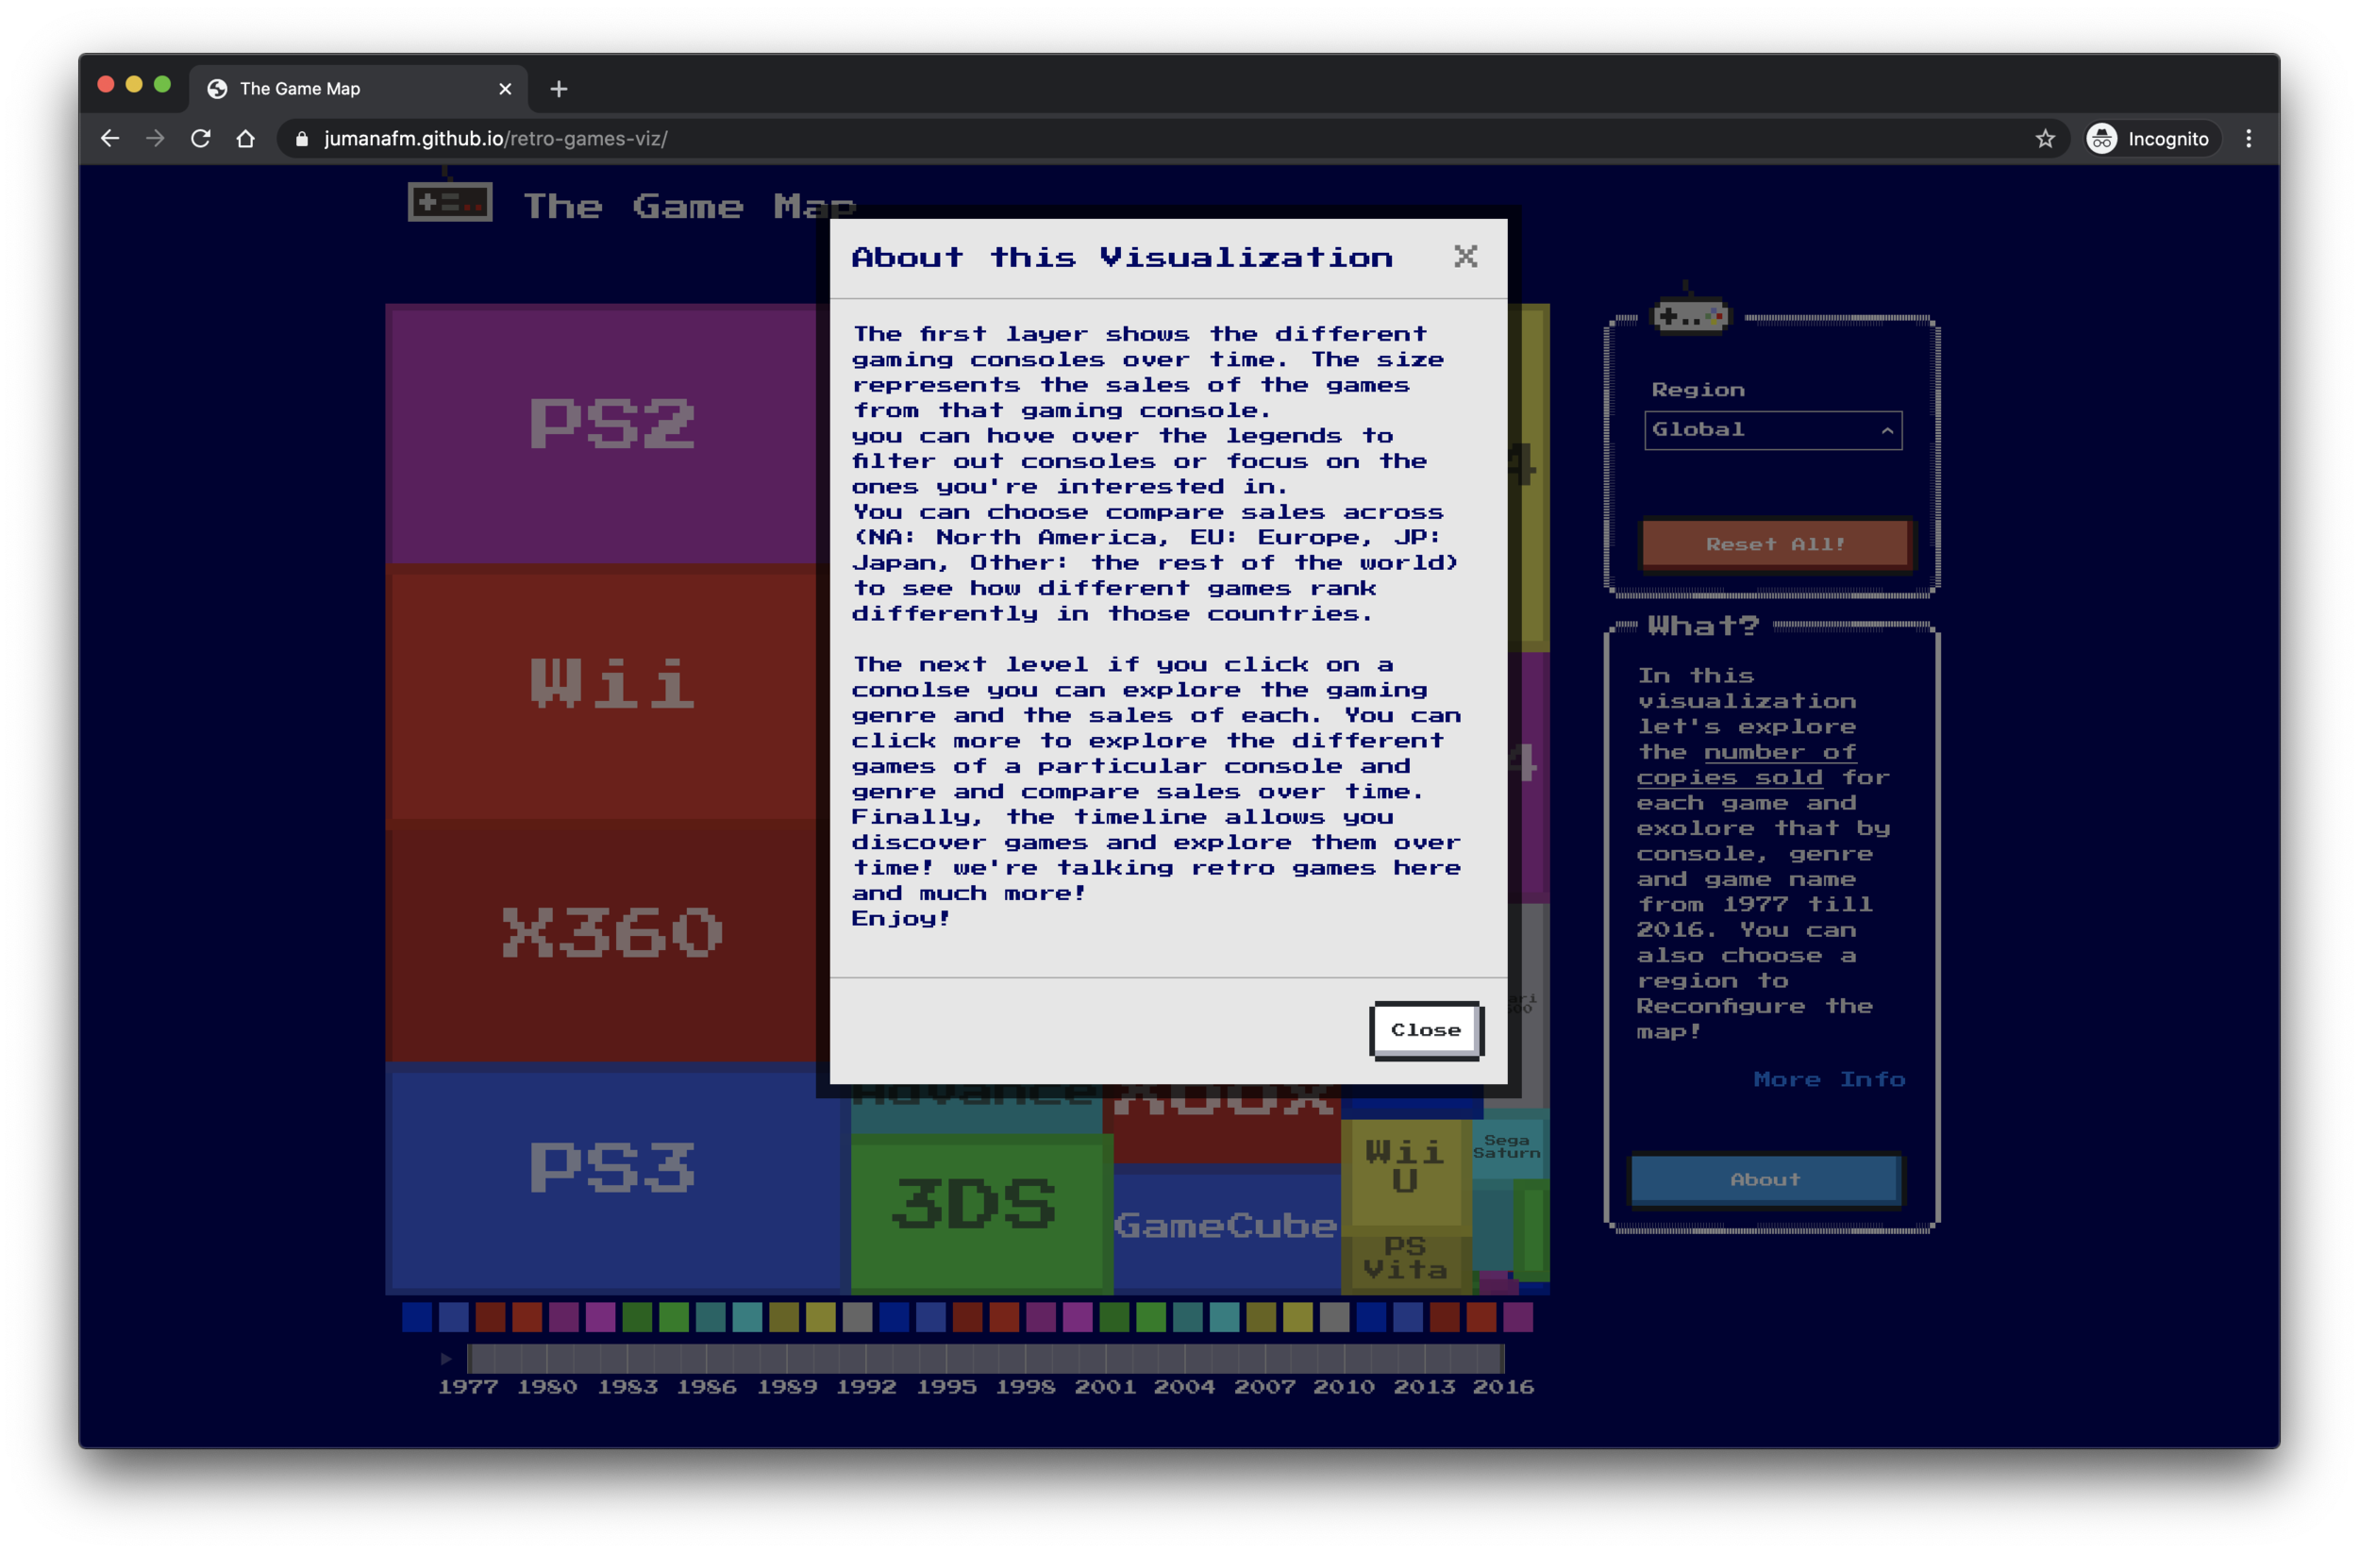Screen dimensions: 2359x1553
Task: Click the 2016 year label on the timeline
Action: [x=1503, y=1388]
